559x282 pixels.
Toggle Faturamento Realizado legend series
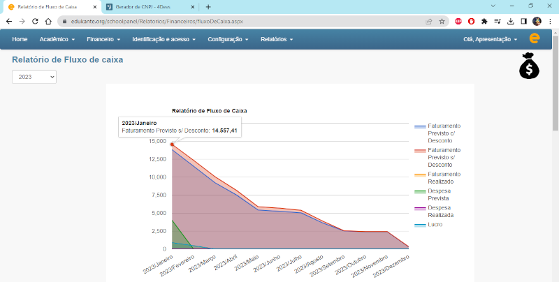pyautogui.click(x=437, y=178)
